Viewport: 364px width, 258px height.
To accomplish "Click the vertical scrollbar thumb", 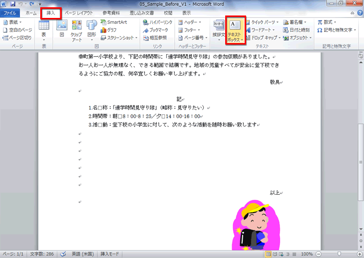I will pos(361,162).
